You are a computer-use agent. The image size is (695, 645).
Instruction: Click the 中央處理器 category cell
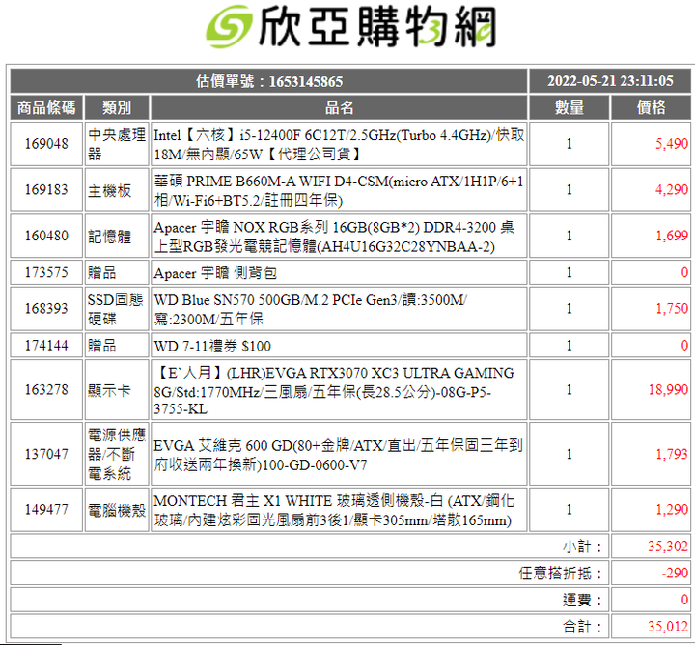click(117, 144)
